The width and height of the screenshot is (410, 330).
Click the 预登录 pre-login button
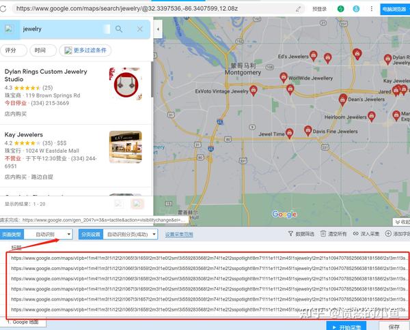point(319,9)
